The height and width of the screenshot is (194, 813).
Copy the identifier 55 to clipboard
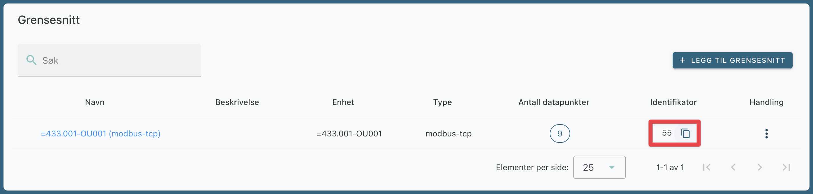pyautogui.click(x=685, y=134)
